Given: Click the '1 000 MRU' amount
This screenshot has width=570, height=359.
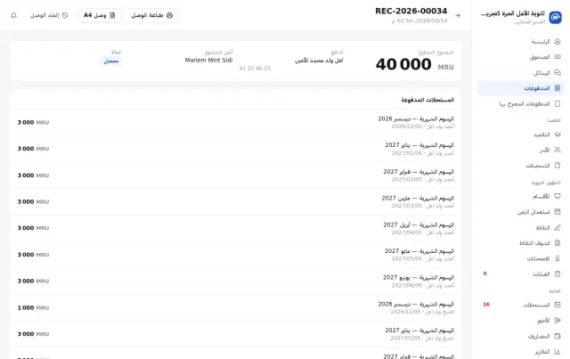Looking at the screenshot, I should (x=33, y=307).
